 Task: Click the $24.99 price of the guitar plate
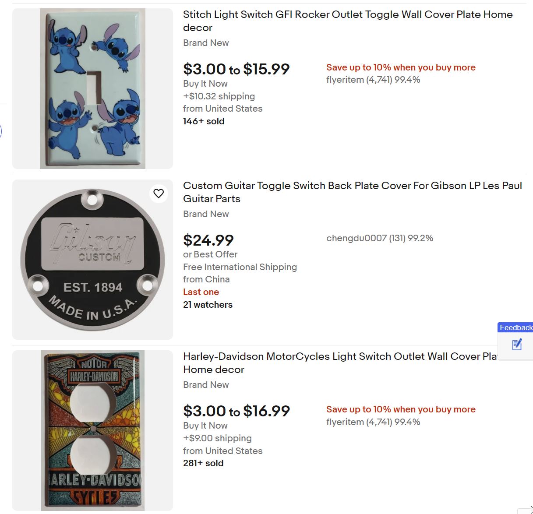click(208, 240)
